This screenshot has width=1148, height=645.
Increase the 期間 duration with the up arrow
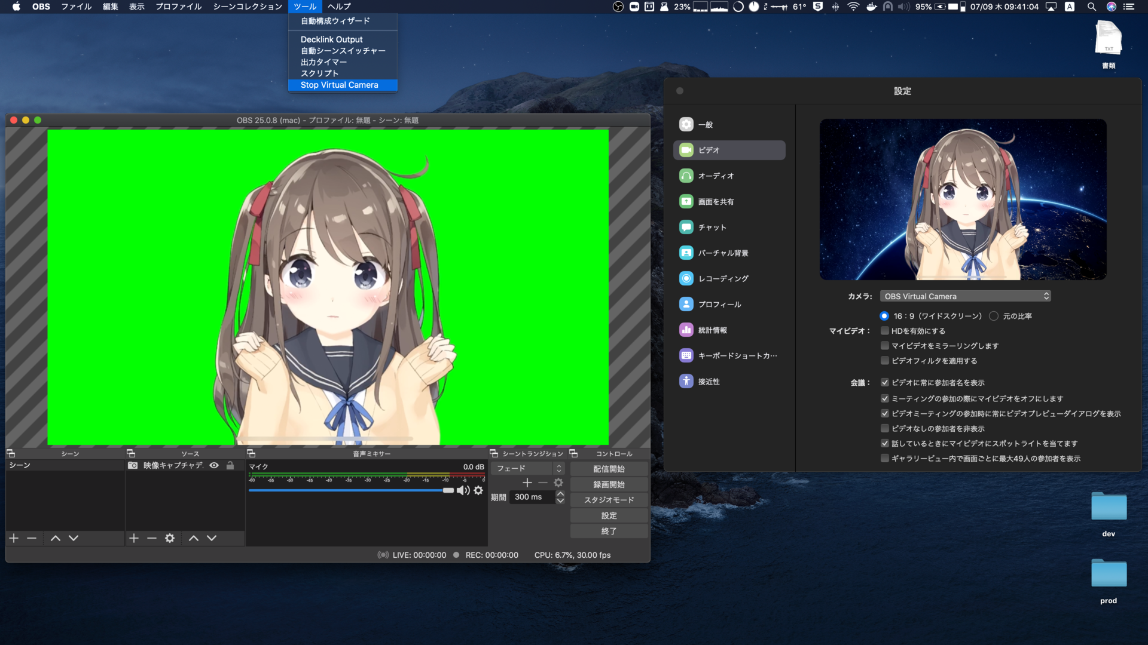(560, 493)
